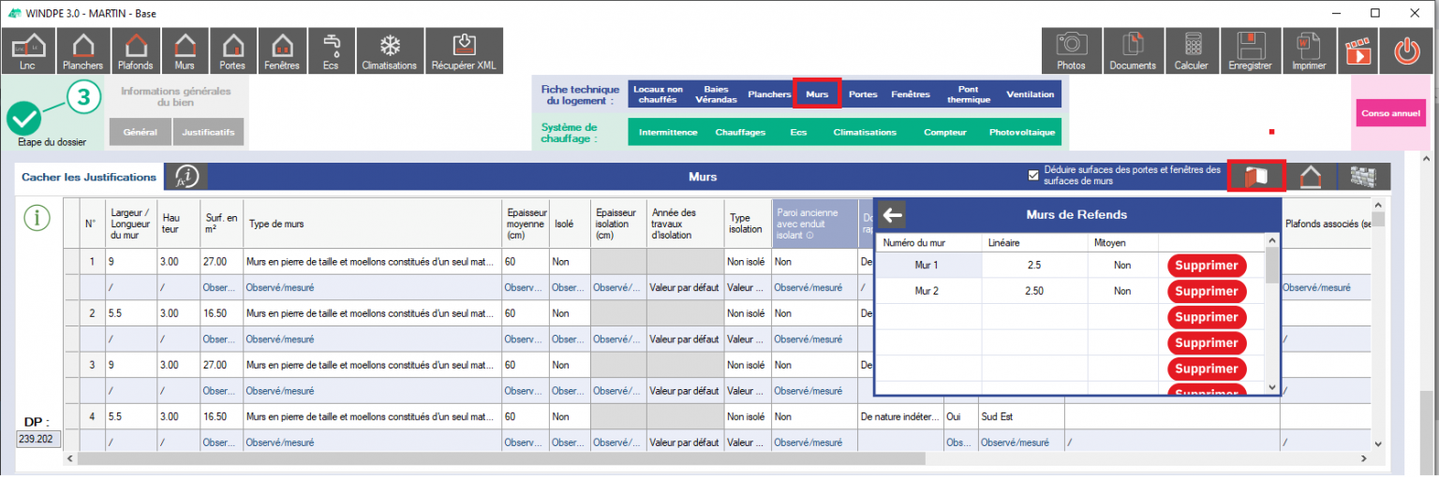Open Photovoltaique heating system tab

pos(1021,133)
